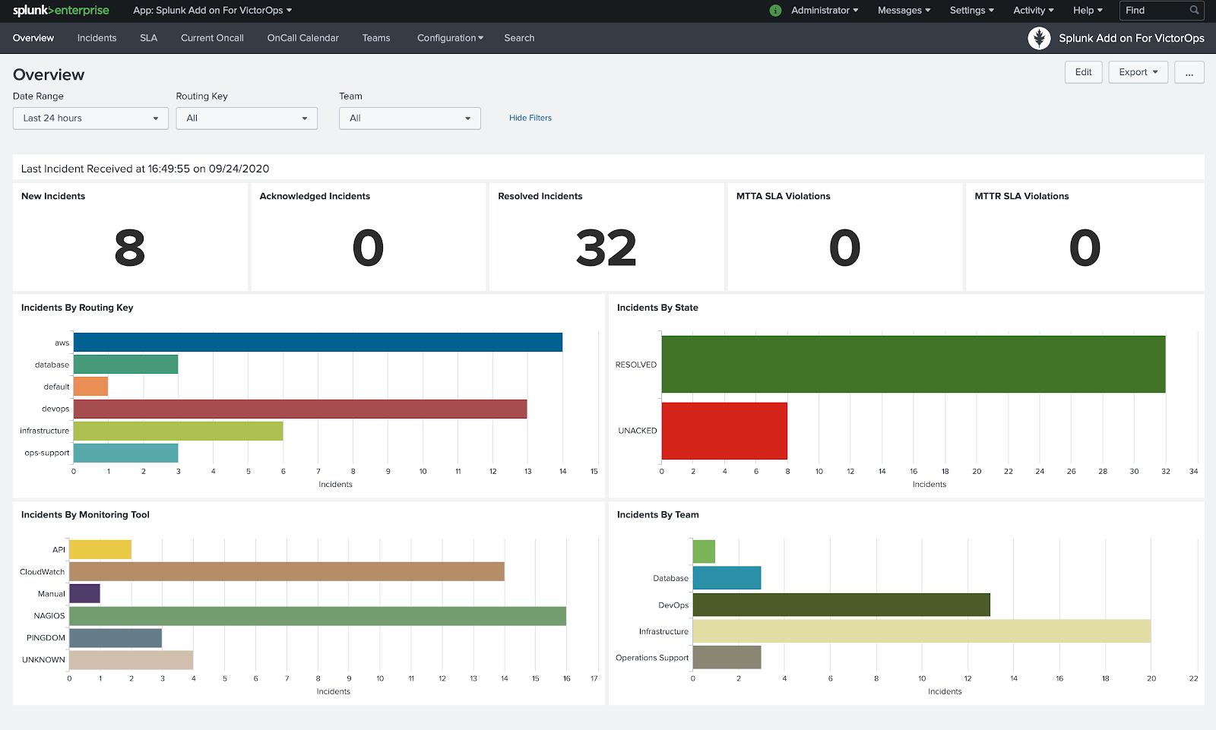Expand the Configuration menu
The height and width of the screenshot is (730, 1216).
point(450,38)
